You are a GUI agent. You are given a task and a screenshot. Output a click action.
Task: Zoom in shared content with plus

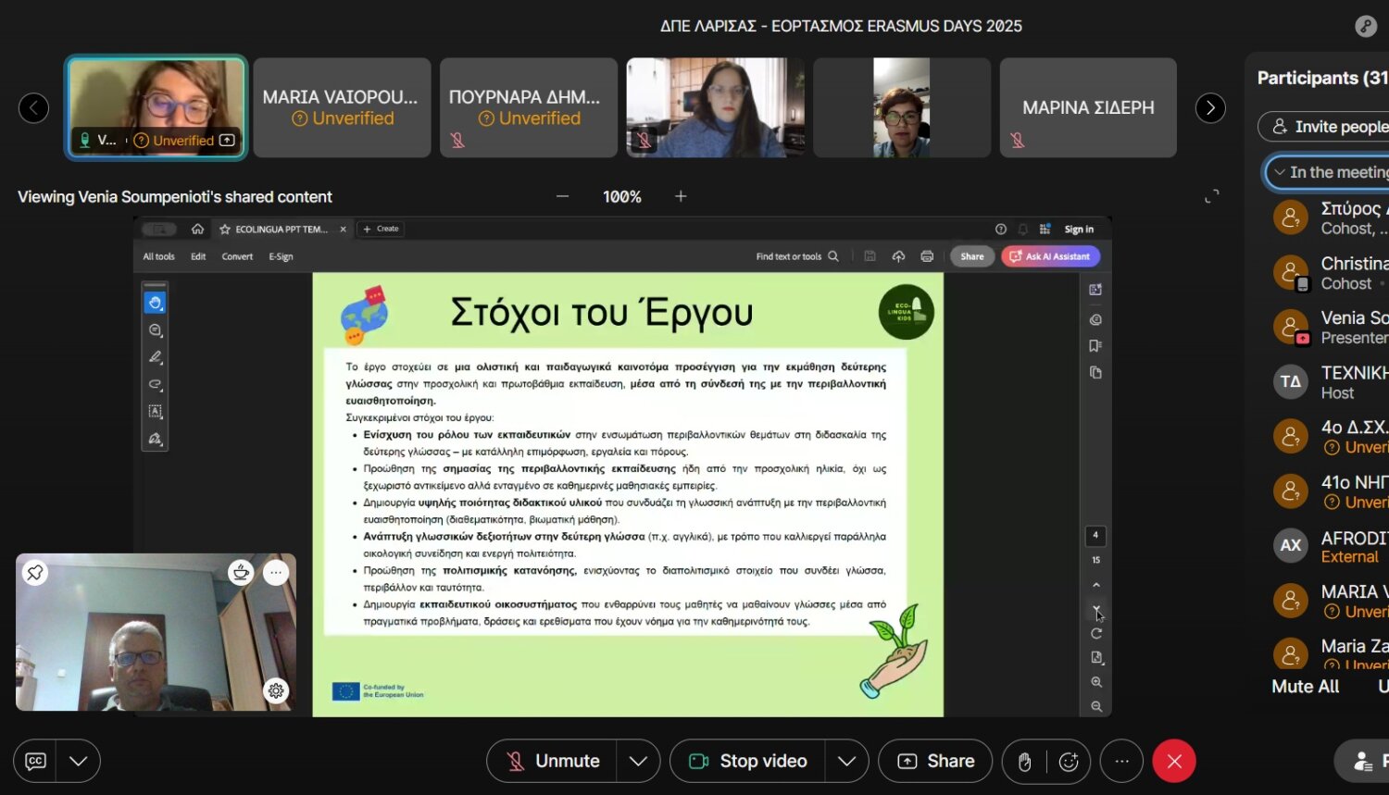[681, 196]
